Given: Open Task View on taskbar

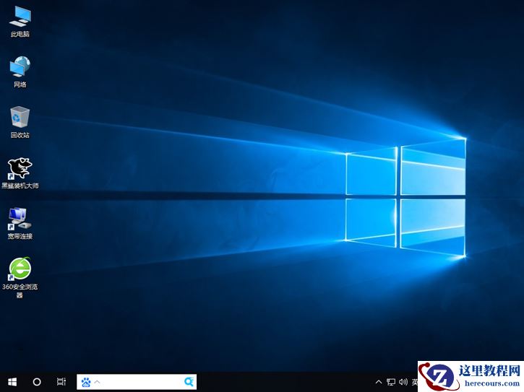Looking at the screenshot, I should click(x=61, y=382).
